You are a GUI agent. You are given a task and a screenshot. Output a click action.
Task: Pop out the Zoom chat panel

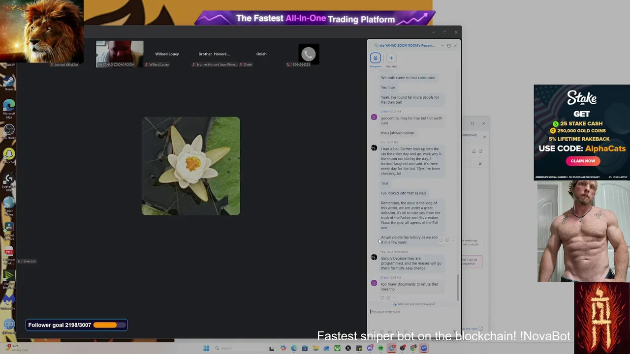(449, 46)
